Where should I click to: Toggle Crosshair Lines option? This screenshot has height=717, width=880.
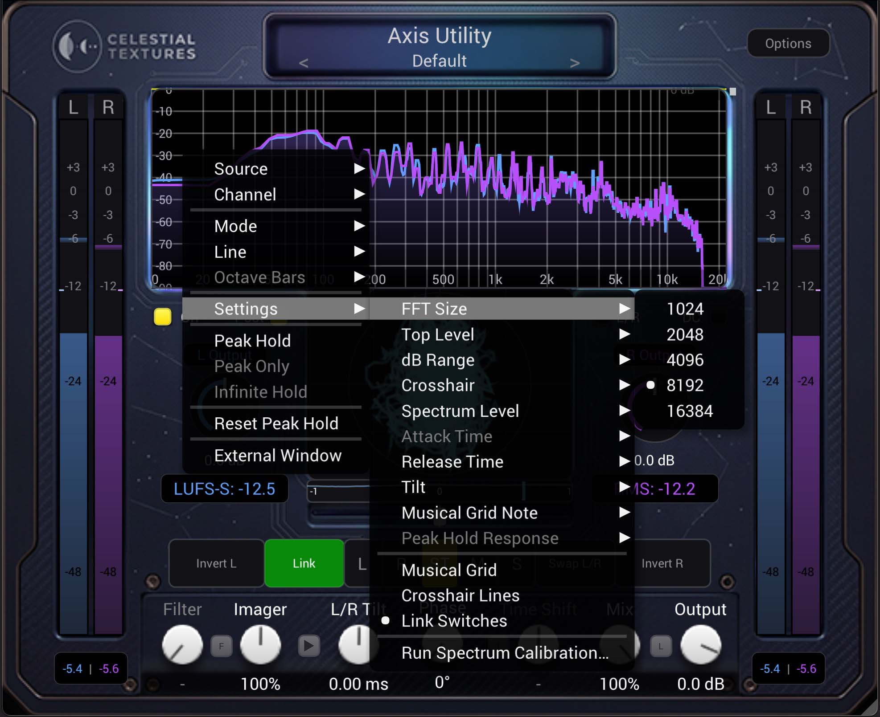point(502,595)
